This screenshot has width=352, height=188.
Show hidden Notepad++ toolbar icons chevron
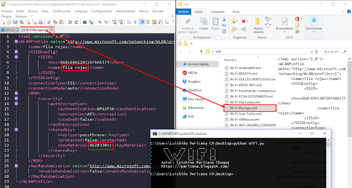pos(173,21)
